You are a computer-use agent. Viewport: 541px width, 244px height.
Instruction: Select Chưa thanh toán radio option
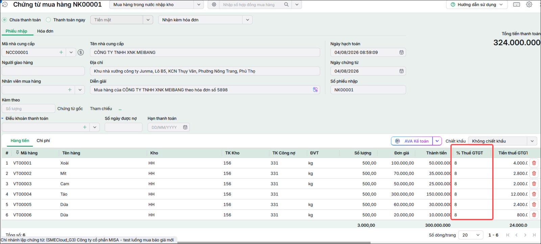coord(5,20)
